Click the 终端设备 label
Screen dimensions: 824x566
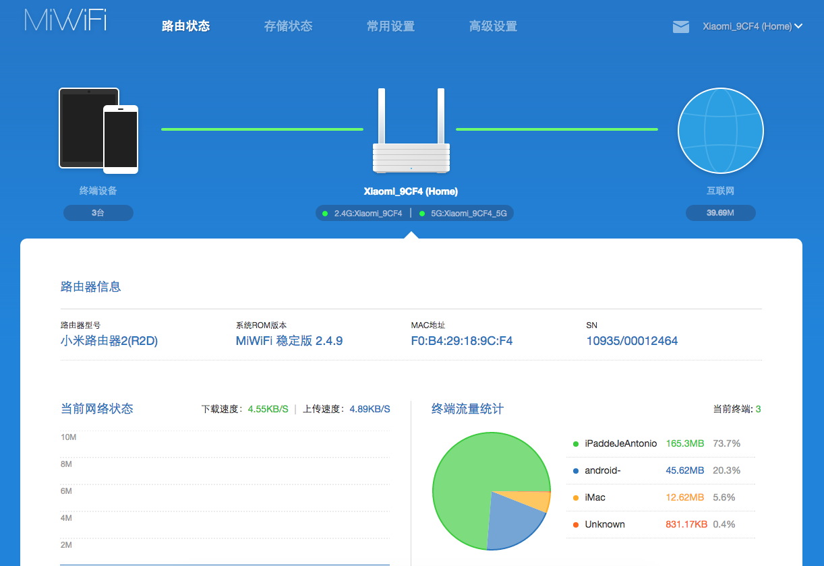pos(98,191)
